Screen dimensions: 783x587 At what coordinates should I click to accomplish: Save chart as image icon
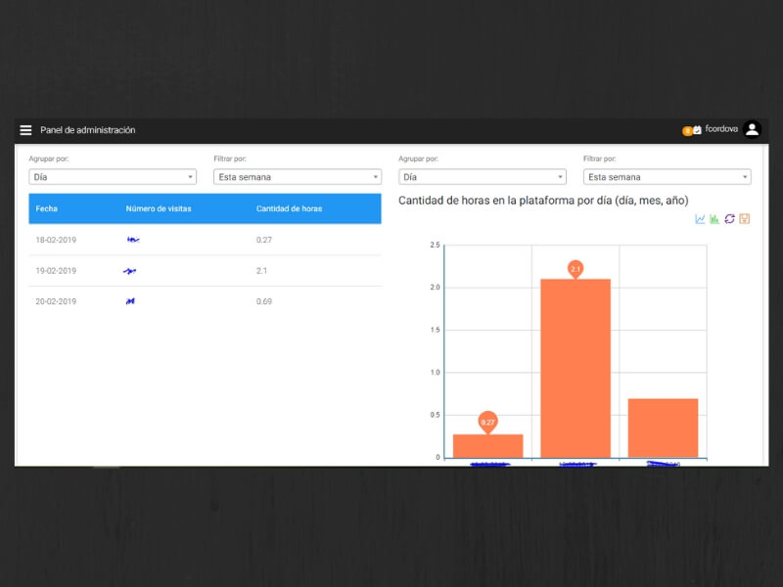tap(744, 219)
